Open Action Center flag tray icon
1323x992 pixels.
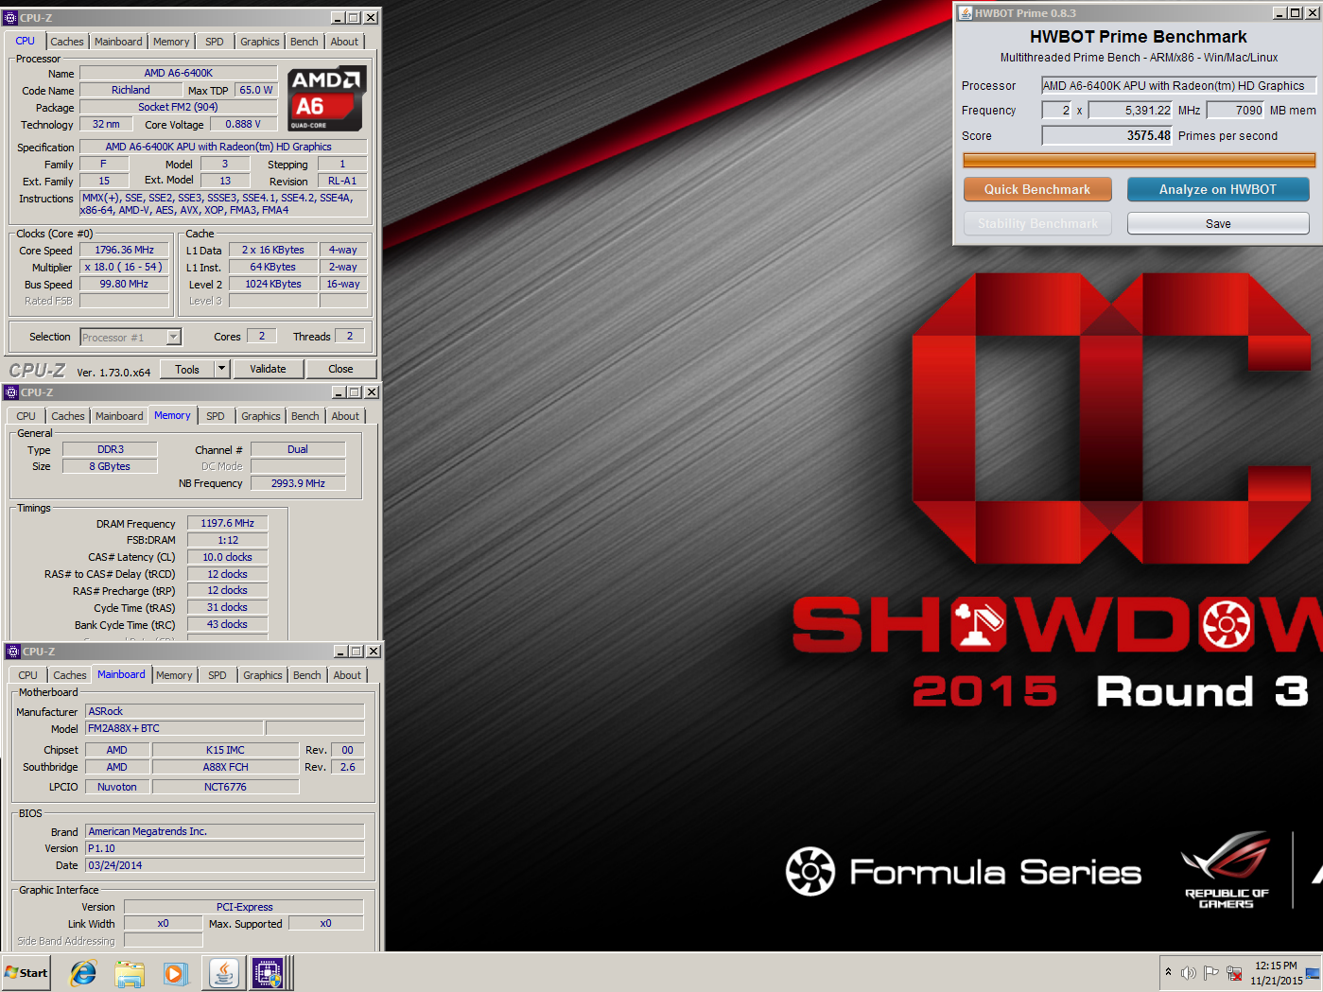click(x=1211, y=972)
